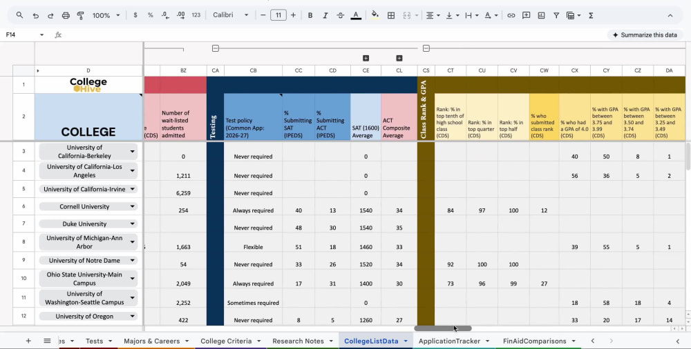
Task: Create a filter
Action: point(556,15)
